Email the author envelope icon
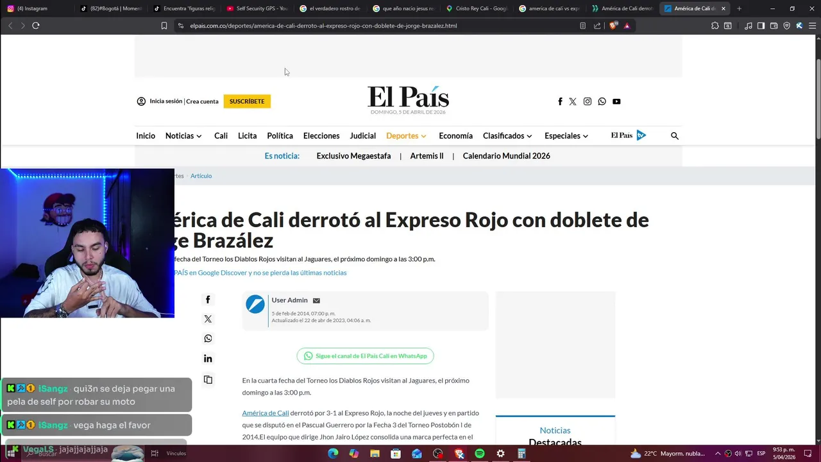Viewport: 821px width, 462px height. click(x=316, y=300)
